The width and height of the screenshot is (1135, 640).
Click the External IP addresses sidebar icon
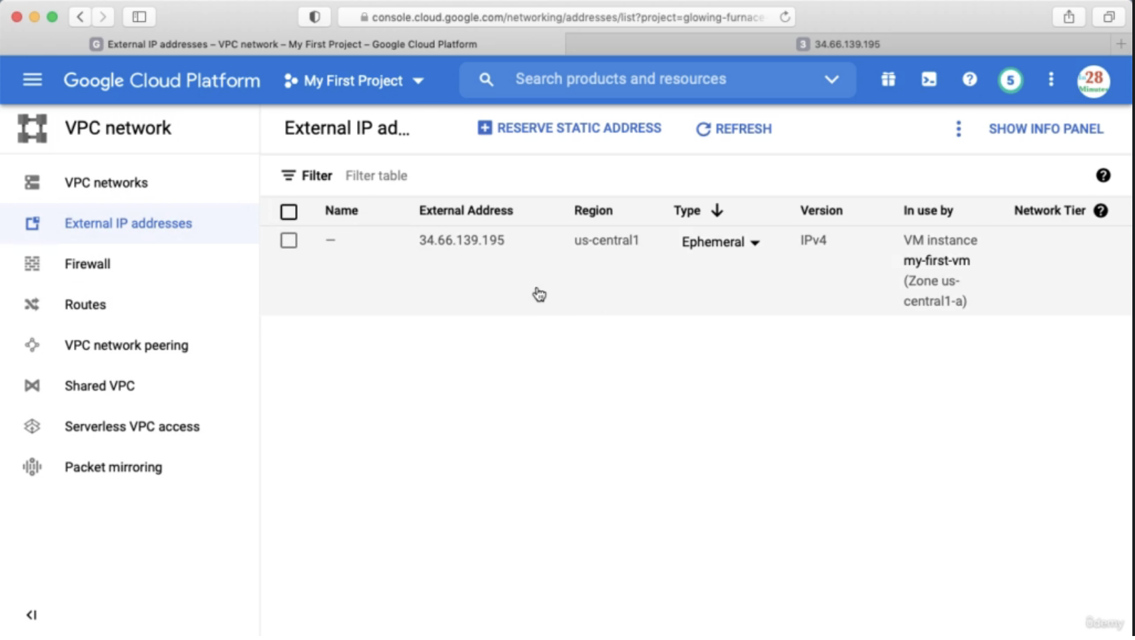[x=32, y=224]
